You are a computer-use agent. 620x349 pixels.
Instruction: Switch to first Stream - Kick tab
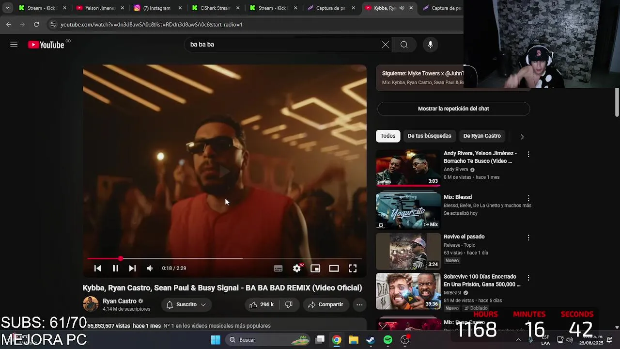41,8
